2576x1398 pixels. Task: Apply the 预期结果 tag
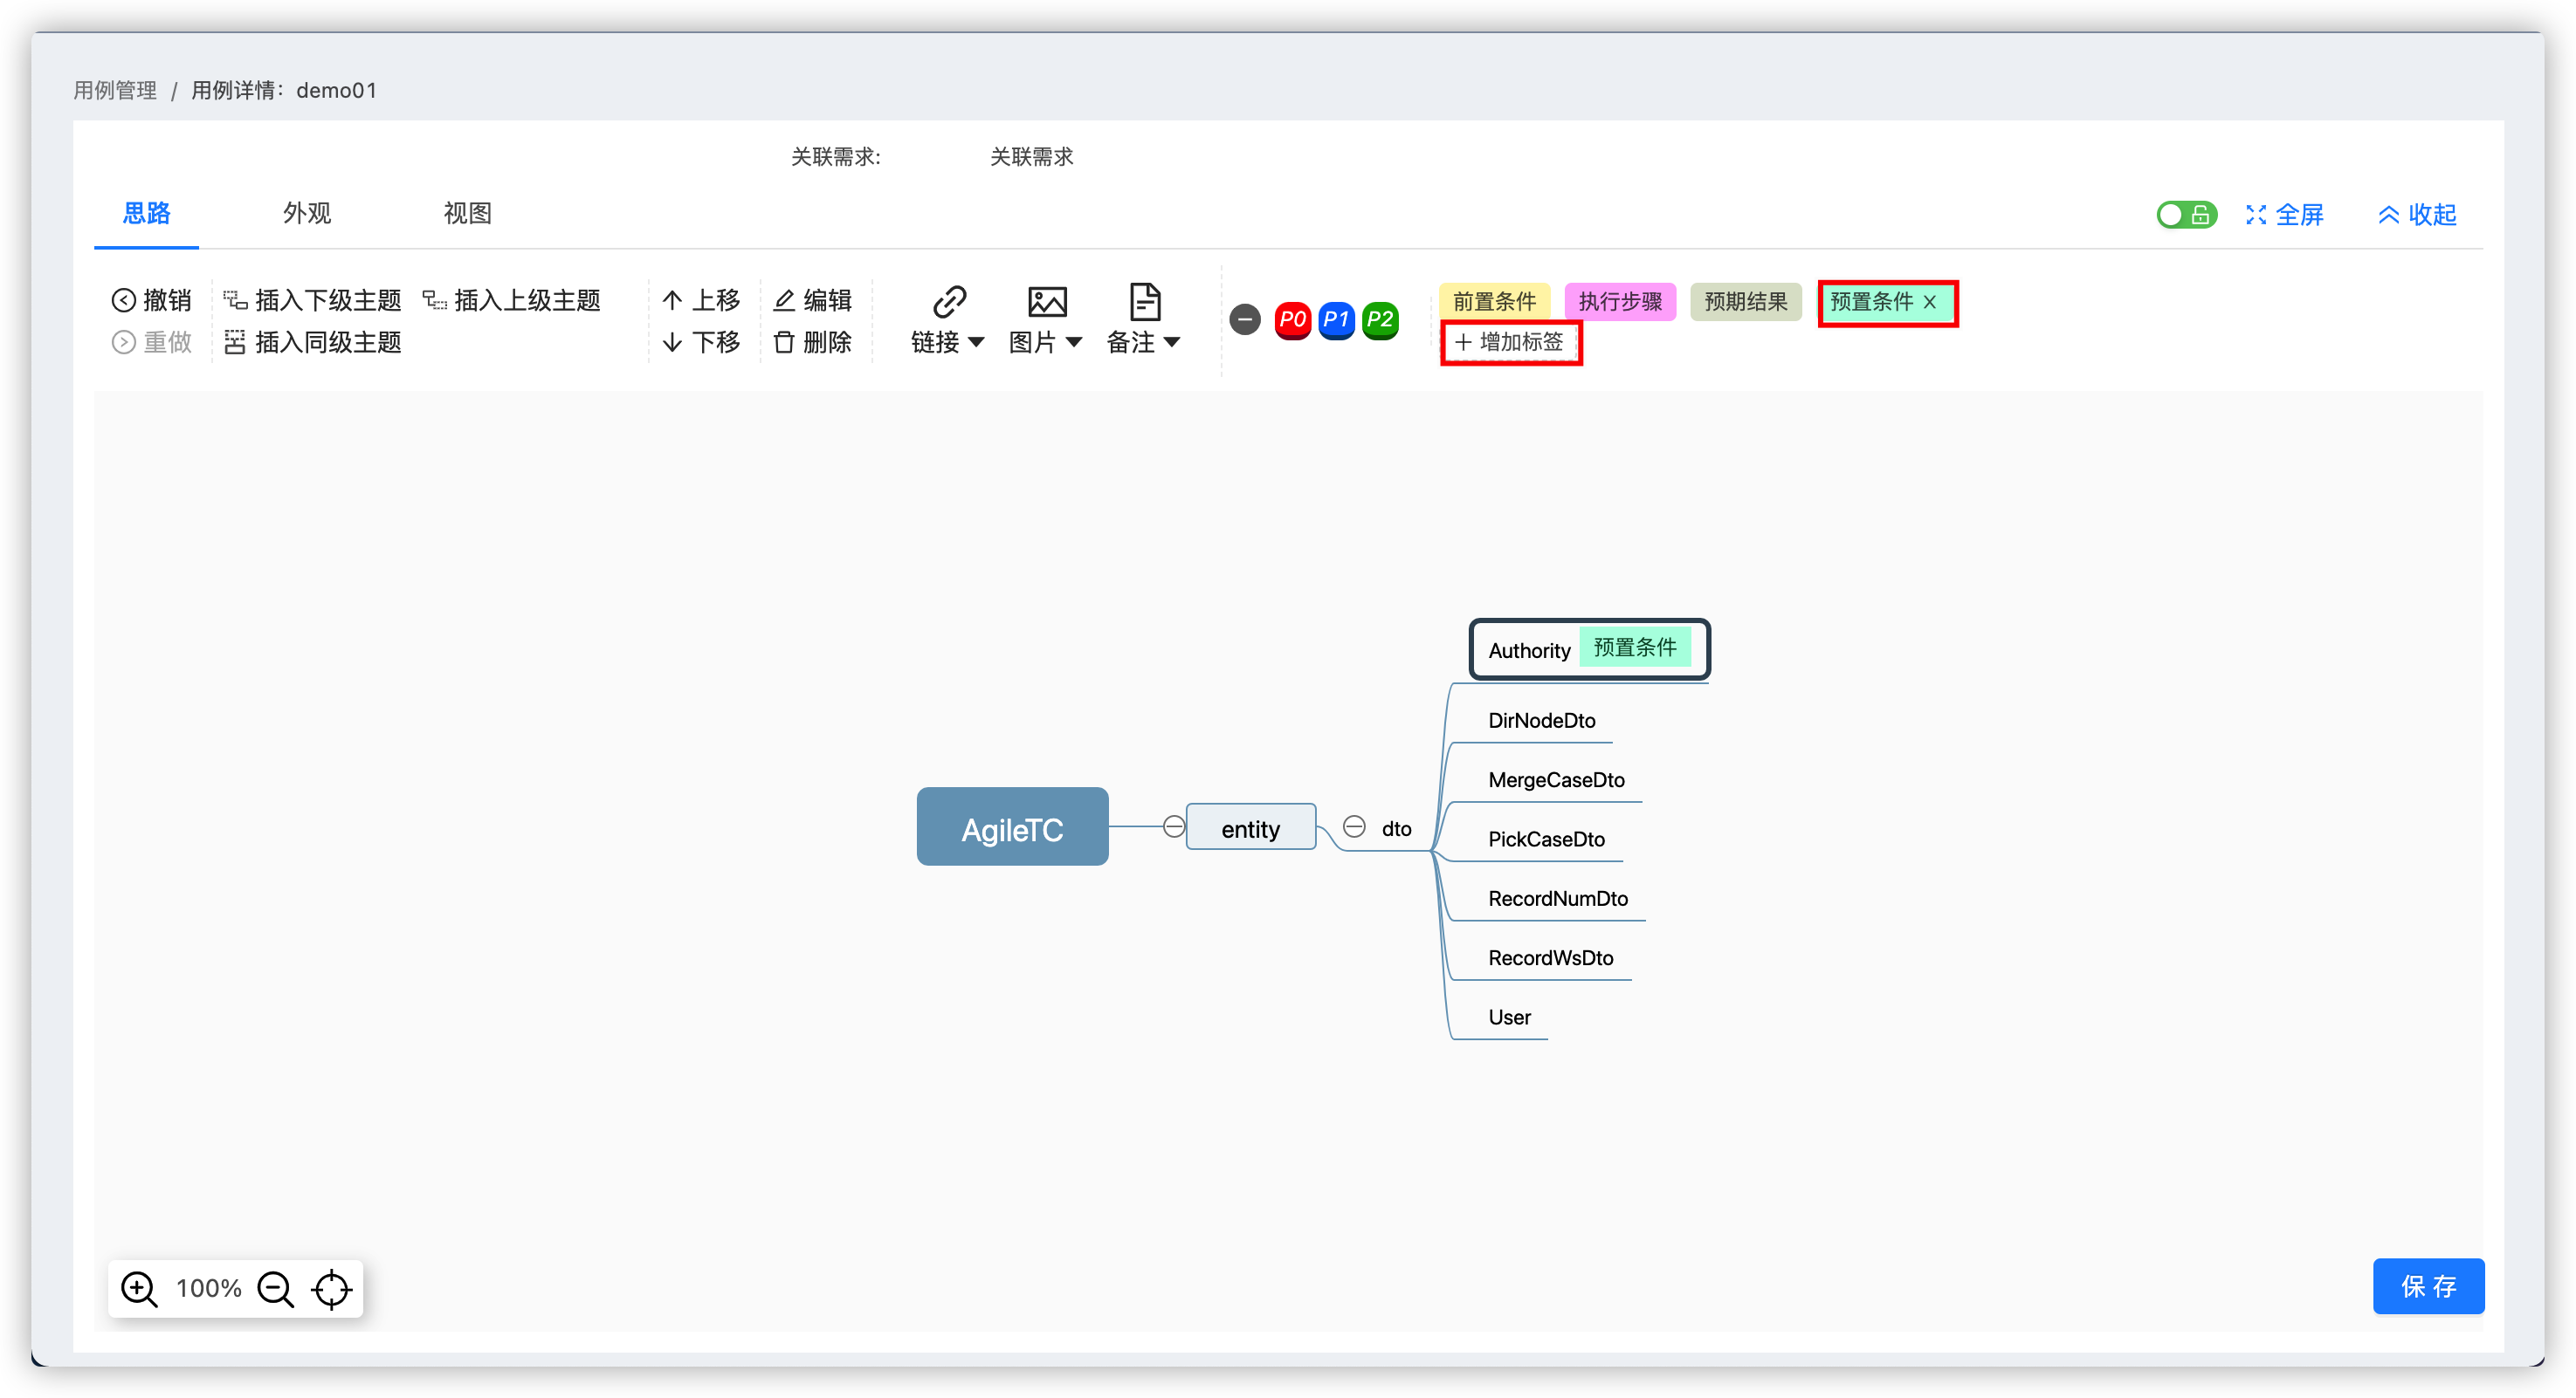click(1746, 301)
